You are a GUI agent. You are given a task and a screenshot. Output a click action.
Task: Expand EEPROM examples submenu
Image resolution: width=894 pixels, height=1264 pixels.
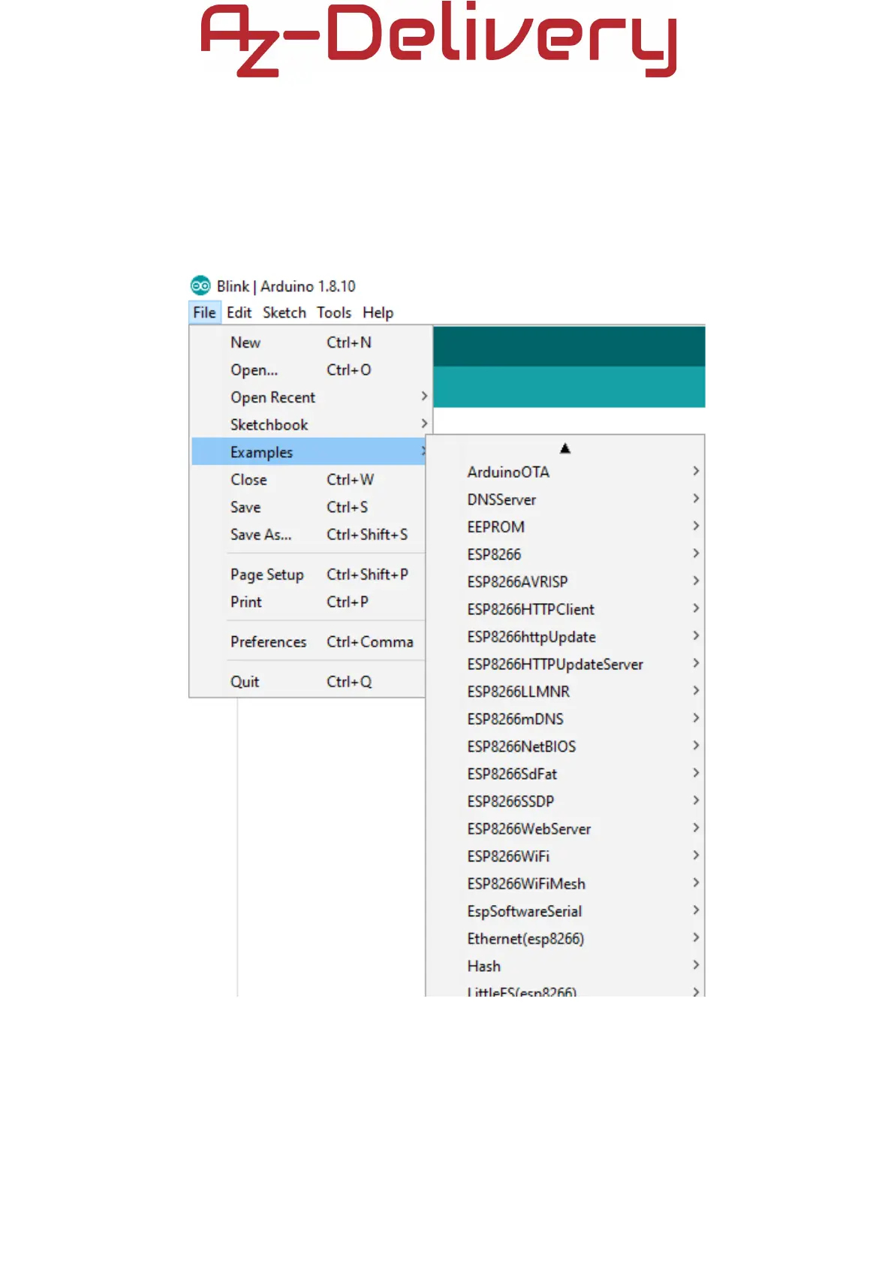coord(565,526)
